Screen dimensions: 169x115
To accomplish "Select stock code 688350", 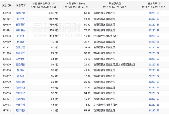I will click(7, 64).
